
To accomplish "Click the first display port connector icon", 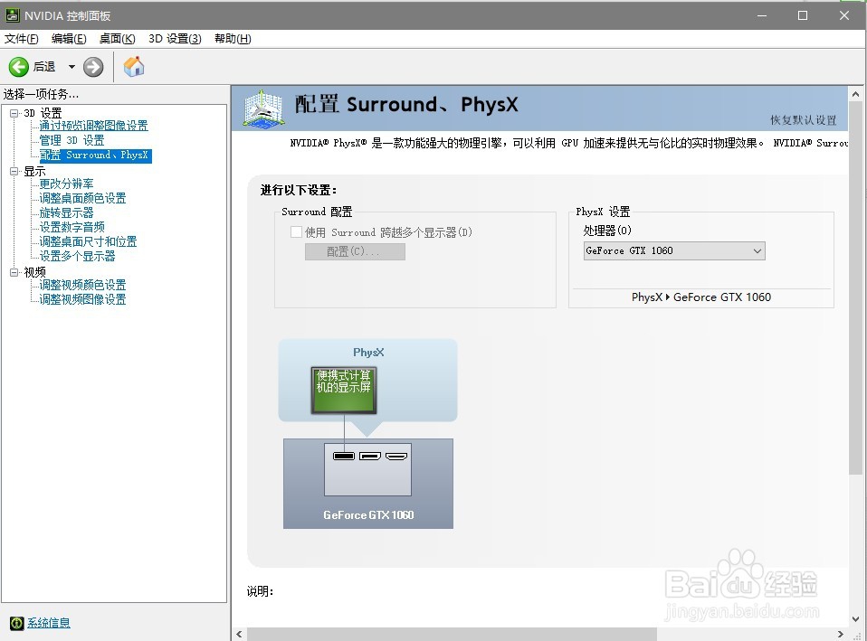I will pyautogui.click(x=343, y=456).
